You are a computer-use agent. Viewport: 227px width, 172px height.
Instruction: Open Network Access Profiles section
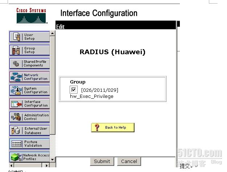[29, 157]
